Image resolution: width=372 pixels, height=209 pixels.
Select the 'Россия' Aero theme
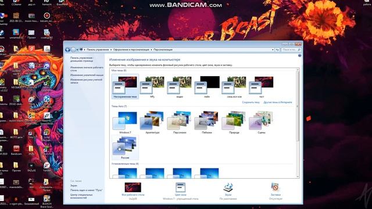[x=125, y=147]
